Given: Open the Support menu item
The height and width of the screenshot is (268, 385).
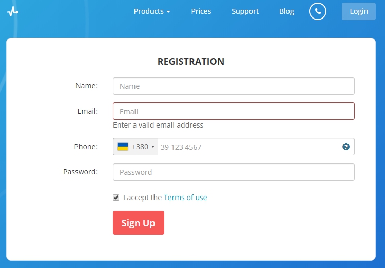Looking at the screenshot, I should [x=245, y=11].
